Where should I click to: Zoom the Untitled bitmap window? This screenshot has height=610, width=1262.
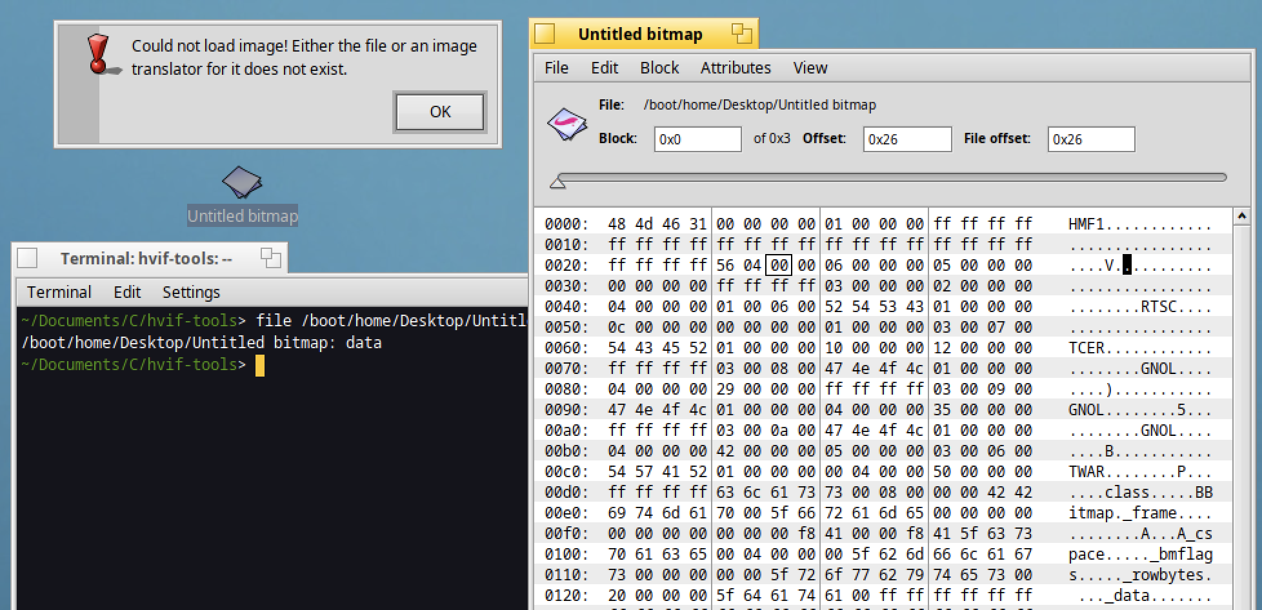[x=741, y=34]
